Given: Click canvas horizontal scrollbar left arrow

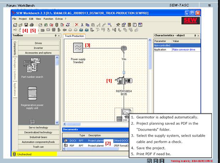Looking at the screenshot, I should 65,124.
